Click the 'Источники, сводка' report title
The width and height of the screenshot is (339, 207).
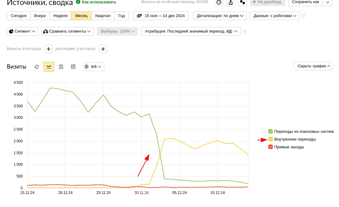pyautogui.click(x=40, y=3)
